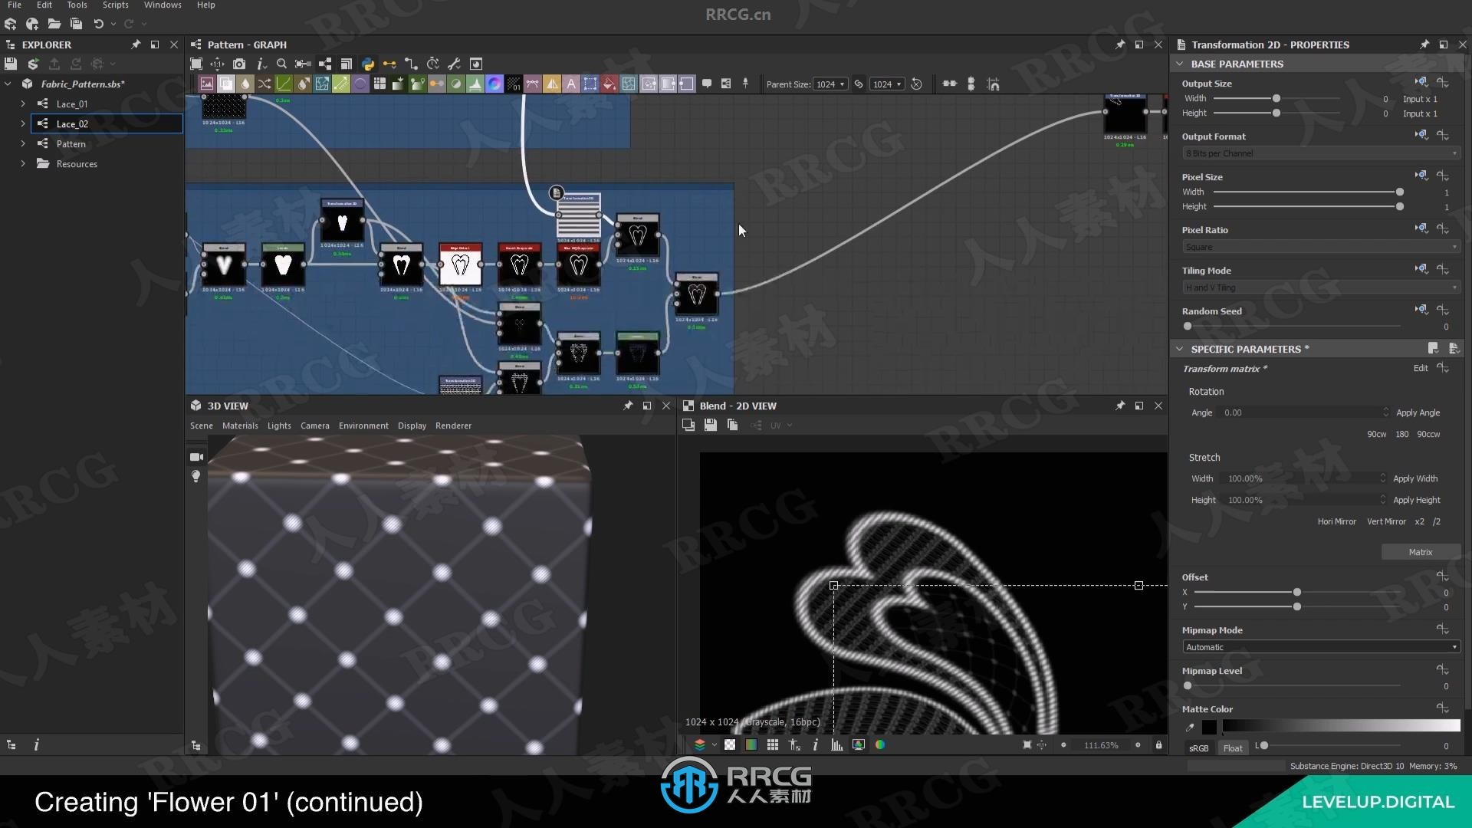1472x828 pixels.
Task: Add a Bitmap node from node bar
Action: [207, 84]
